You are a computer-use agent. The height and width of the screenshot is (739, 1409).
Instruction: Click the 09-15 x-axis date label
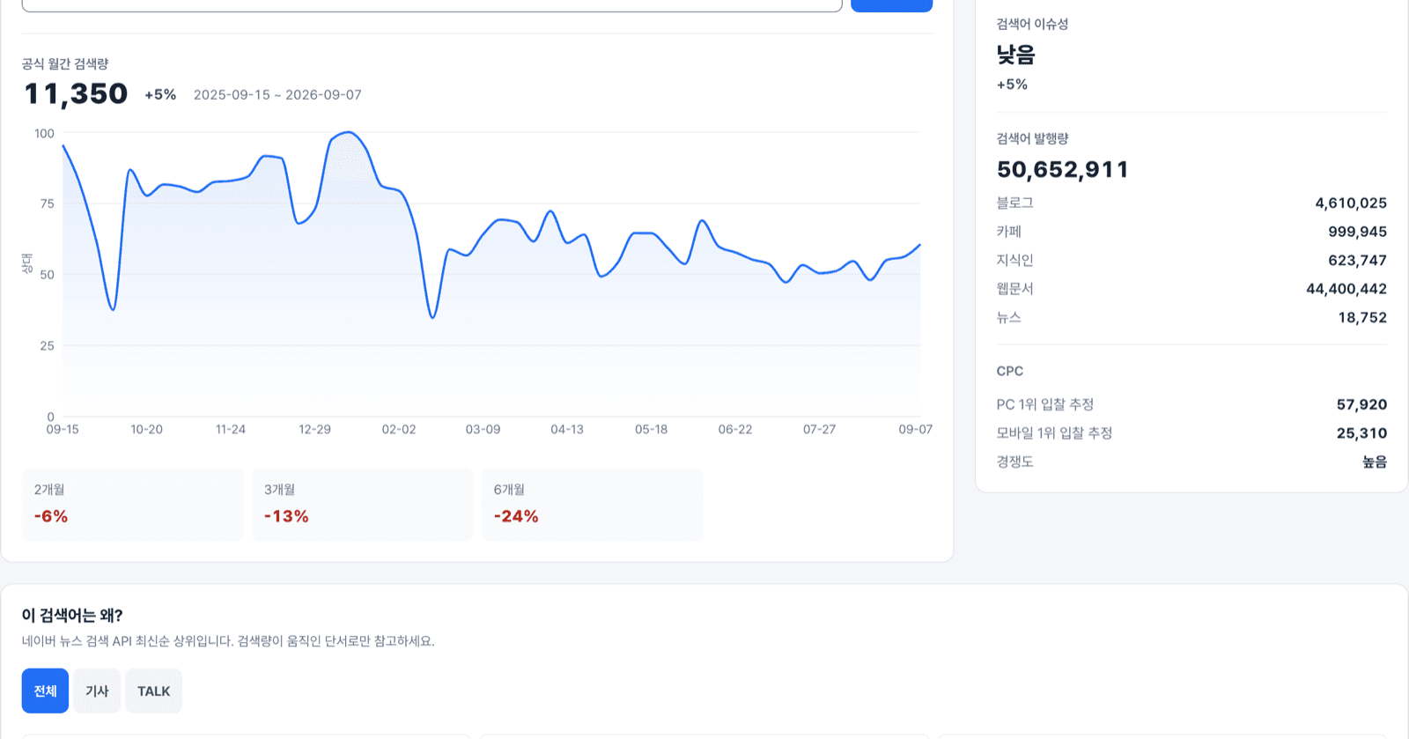pyautogui.click(x=63, y=429)
